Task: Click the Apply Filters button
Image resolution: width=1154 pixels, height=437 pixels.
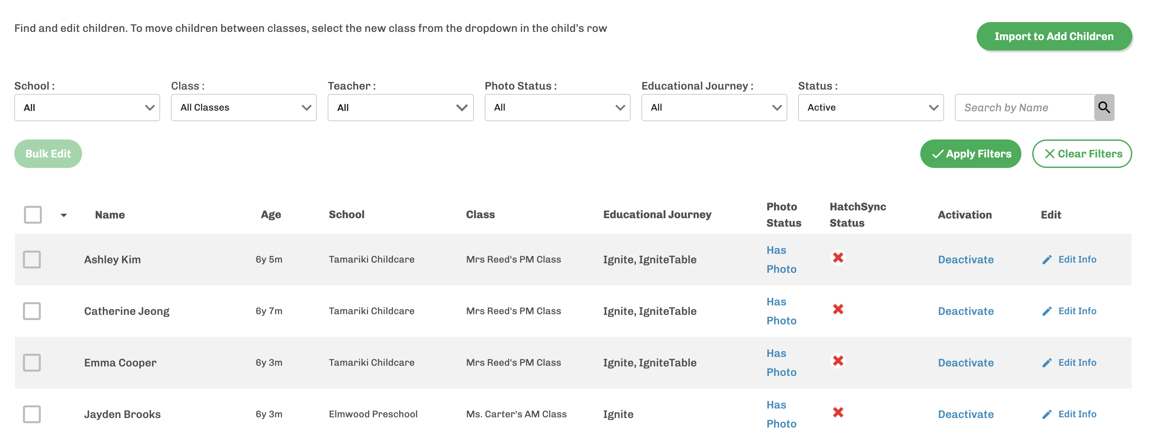Action: (x=970, y=154)
